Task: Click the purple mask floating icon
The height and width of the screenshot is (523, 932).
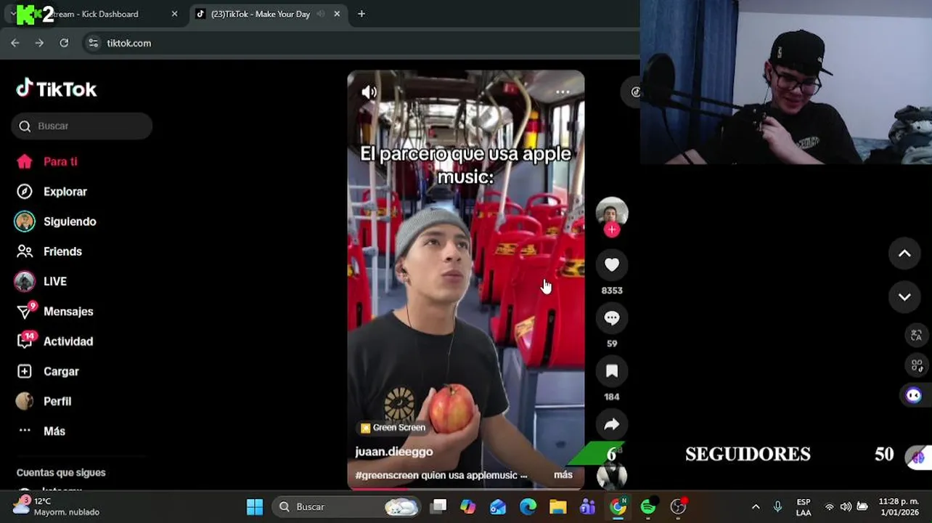Action: point(913,395)
